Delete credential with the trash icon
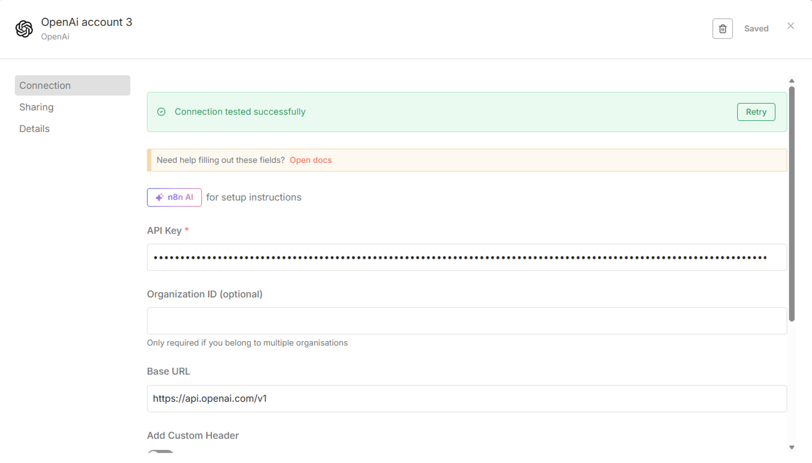The width and height of the screenshot is (812, 463). click(x=722, y=28)
